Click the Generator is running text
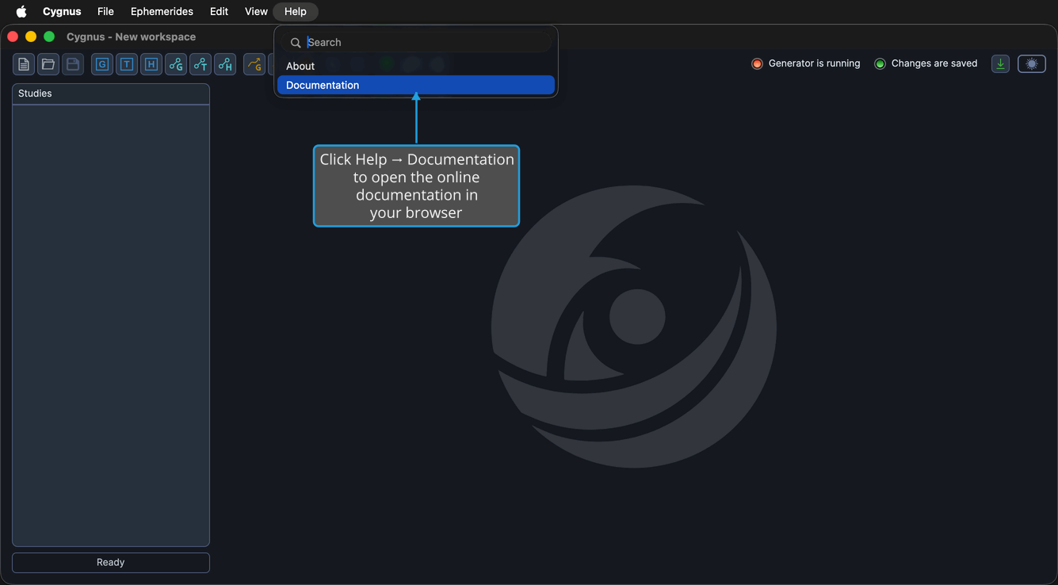The height and width of the screenshot is (585, 1058). click(x=814, y=63)
